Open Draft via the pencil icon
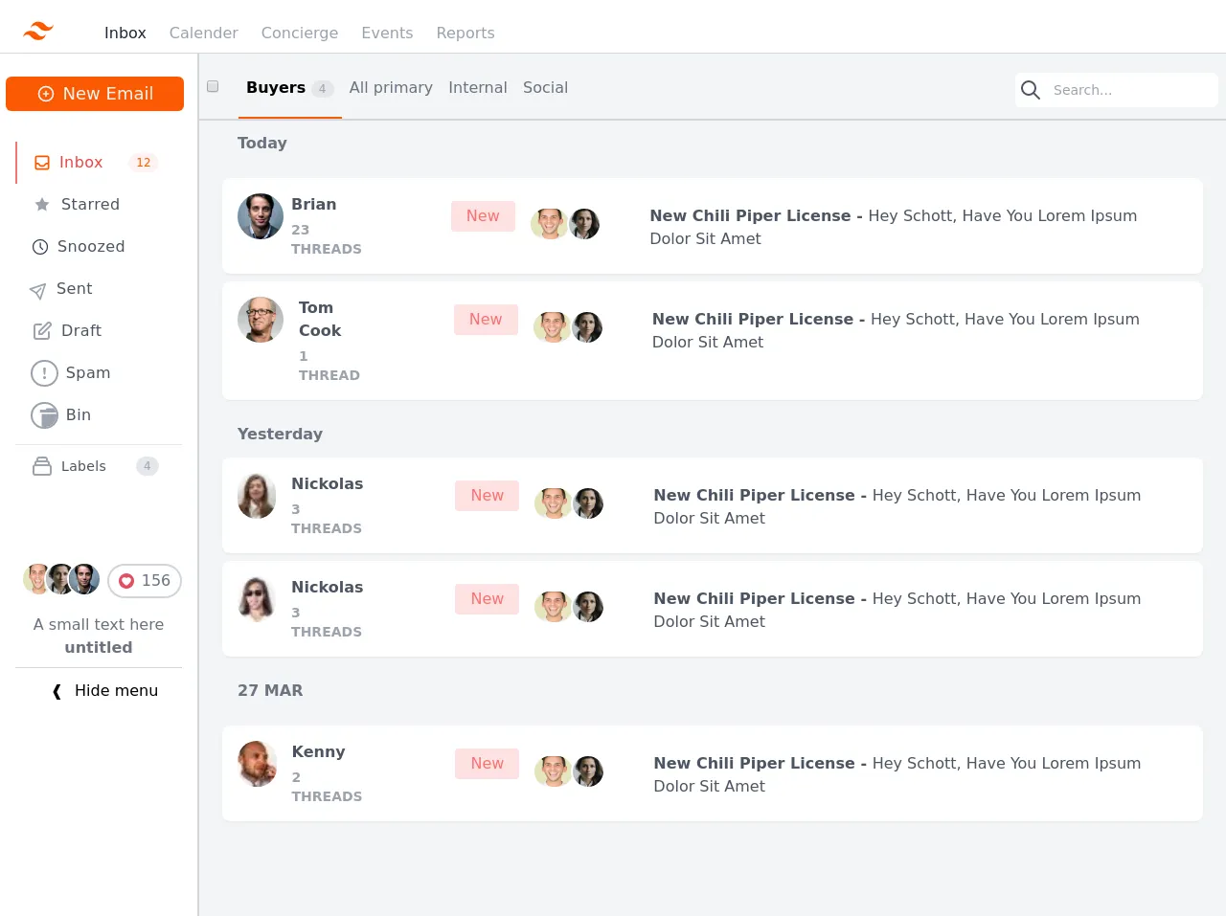Image resolution: width=1226 pixels, height=916 pixels. point(42,331)
